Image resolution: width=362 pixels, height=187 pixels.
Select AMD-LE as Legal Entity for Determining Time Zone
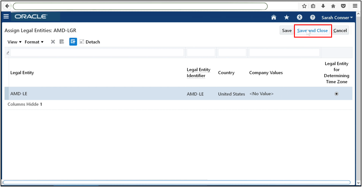(x=336, y=93)
